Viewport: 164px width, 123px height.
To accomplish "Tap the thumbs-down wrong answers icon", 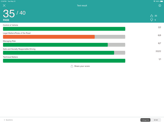I will pyautogui.click(x=152, y=20).
